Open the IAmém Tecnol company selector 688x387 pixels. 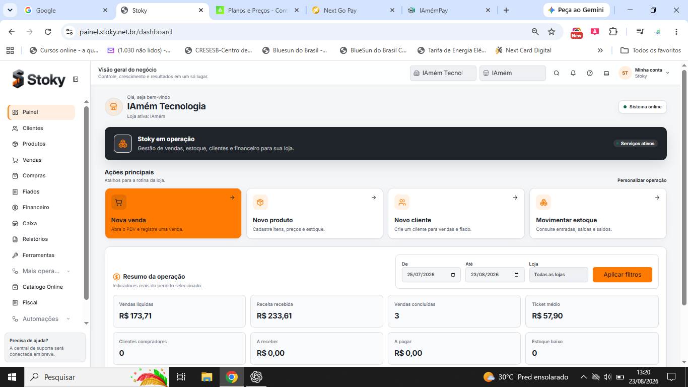[x=443, y=73]
